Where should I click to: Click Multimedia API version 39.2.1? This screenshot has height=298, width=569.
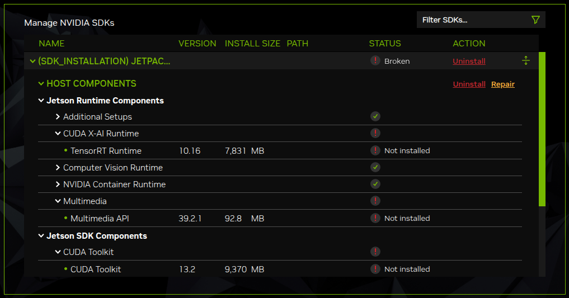(190, 219)
